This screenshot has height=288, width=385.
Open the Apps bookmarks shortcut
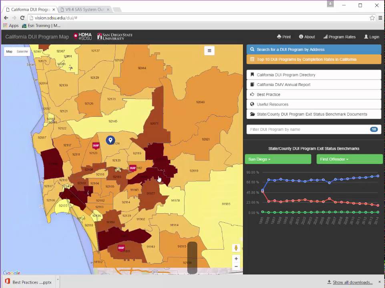click(11, 26)
